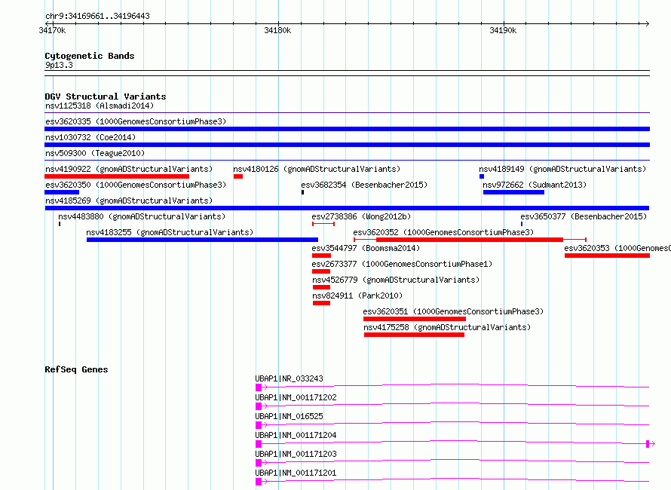Click the esv2738386 red bracket marker
Screen dimensions: 671x490
pyautogui.click(x=323, y=224)
